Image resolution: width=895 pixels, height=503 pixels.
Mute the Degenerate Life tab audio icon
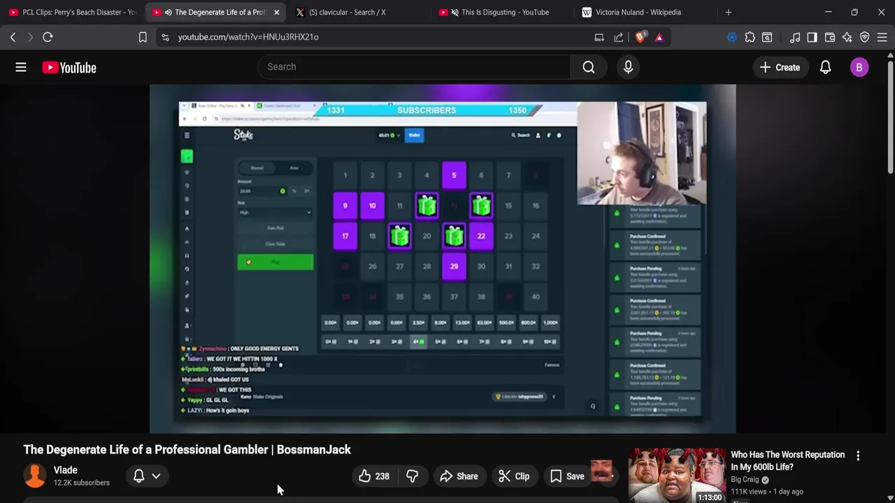pyautogui.click(x=169, y=12)
